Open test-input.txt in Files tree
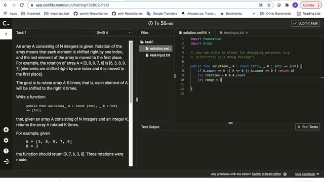 click(158, 55)
